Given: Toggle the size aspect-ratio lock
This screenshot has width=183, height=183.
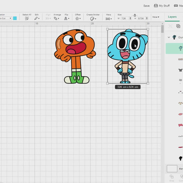Looking at the screenshot, I should pyautogui.click(x=135, y=15).
